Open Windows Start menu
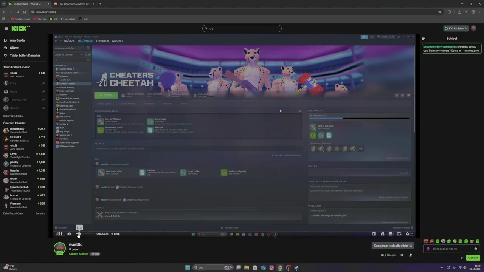This screenshot has width=484, height=272. click(188, 267)
